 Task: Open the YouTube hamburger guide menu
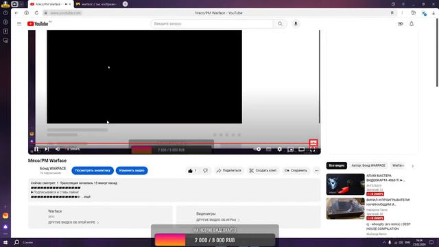tap(19, 24)
